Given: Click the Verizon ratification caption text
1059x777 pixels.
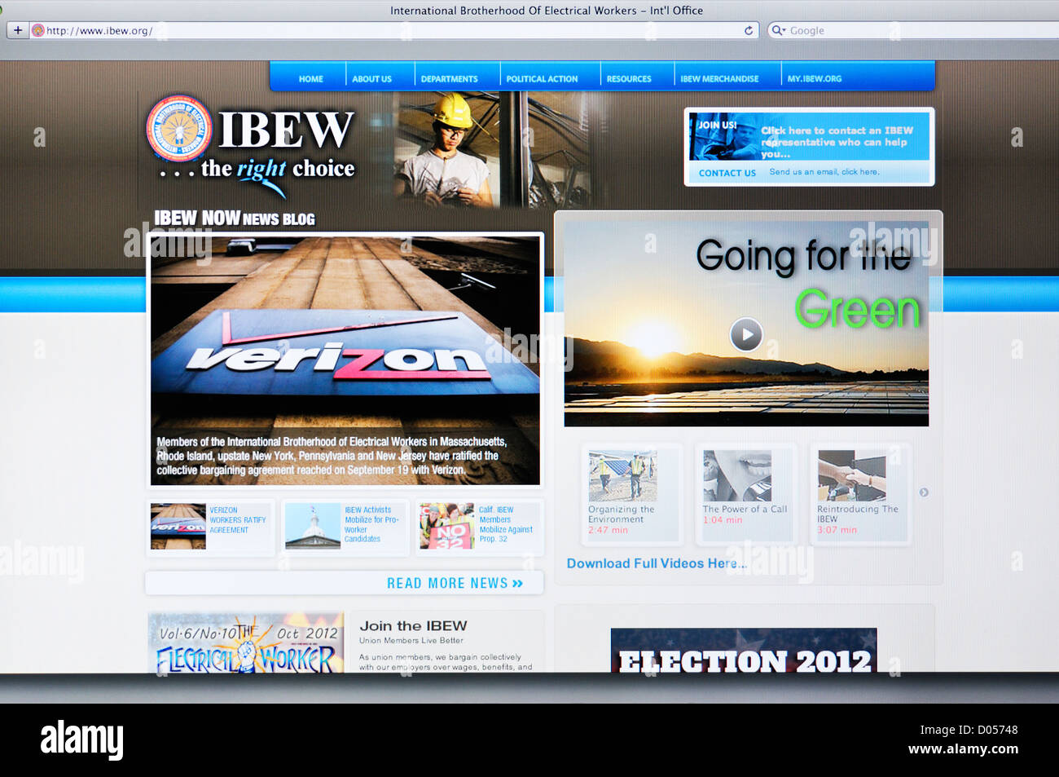Looking at the screenshot, I should coord(332,456).
